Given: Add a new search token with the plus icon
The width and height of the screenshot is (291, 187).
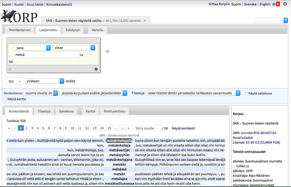Looking at the screenshot, I should pyautogui.click(x=108, y=51).
